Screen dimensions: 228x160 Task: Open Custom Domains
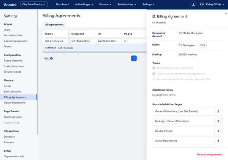14,66
